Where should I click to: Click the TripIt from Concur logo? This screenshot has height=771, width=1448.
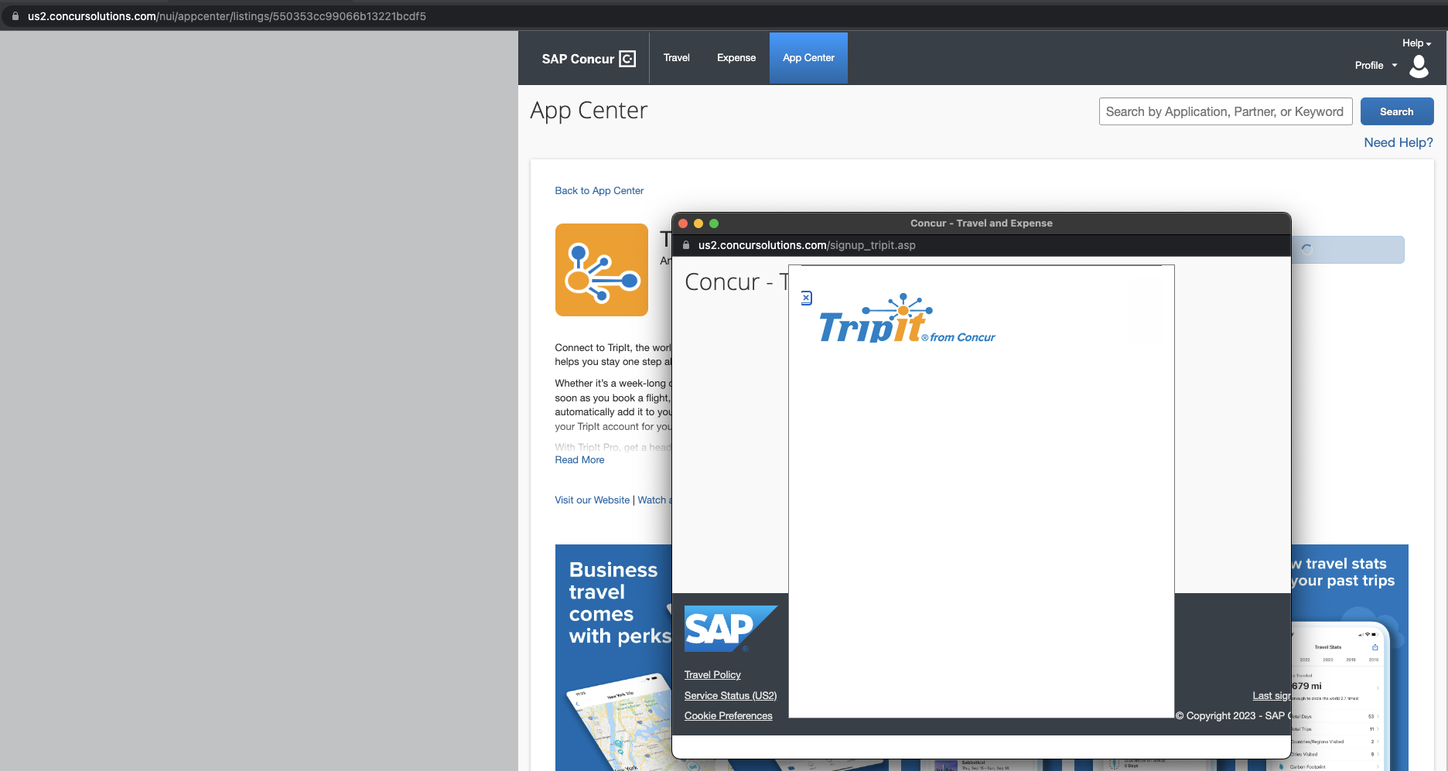pyautogui.click(x=907, y=319)
